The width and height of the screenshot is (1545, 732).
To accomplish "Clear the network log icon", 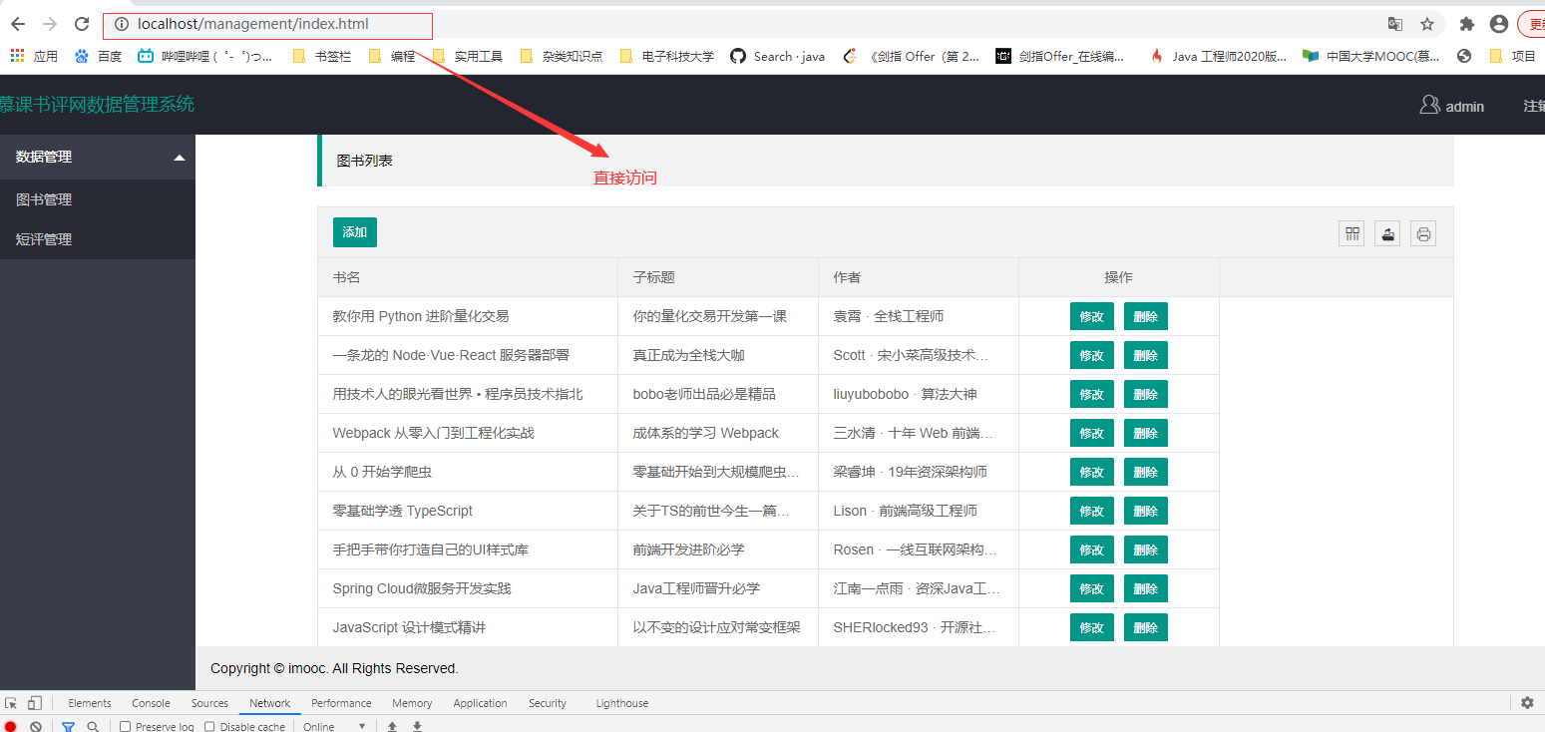I will point(36,727).
